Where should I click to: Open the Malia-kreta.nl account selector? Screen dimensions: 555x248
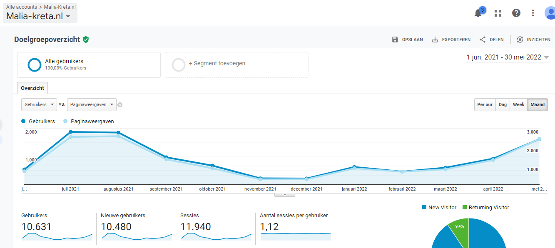coord(40,16)
